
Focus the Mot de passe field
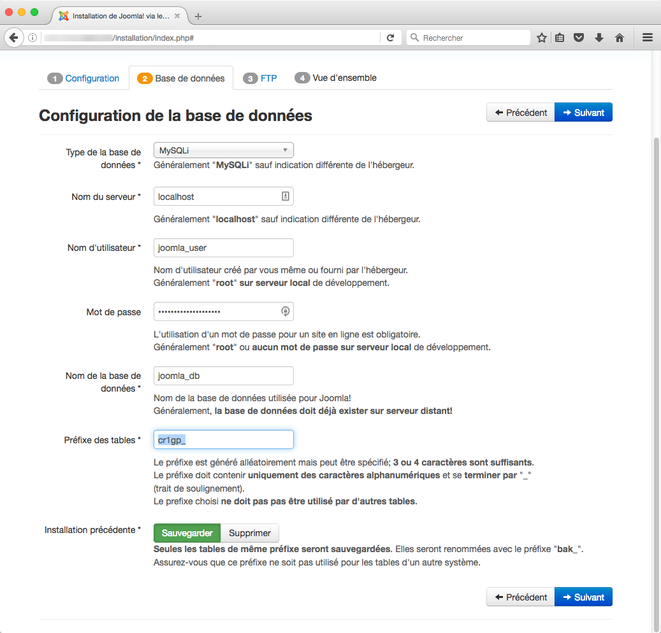coord(224,311)
